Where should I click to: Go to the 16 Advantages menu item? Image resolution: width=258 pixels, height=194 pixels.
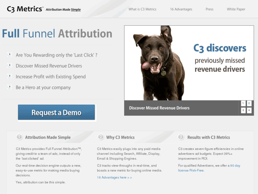(x=181, y=9)
